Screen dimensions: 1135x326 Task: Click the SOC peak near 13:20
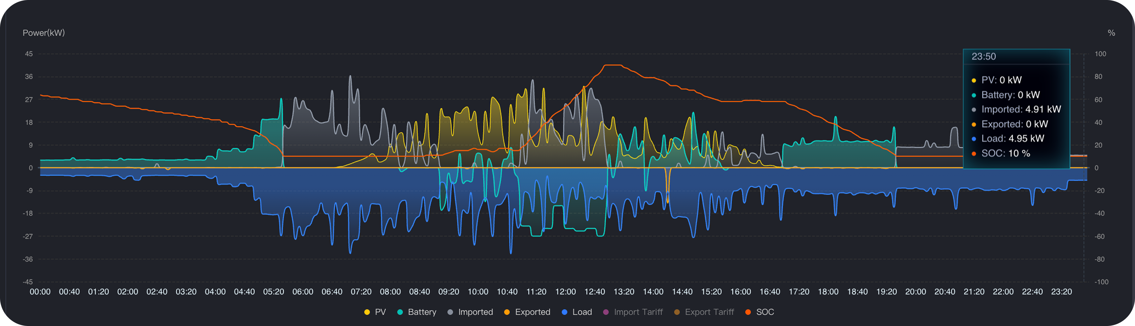click(613, 65)
